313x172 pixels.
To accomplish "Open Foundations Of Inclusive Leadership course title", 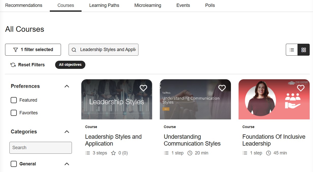I will coord(274,140).
